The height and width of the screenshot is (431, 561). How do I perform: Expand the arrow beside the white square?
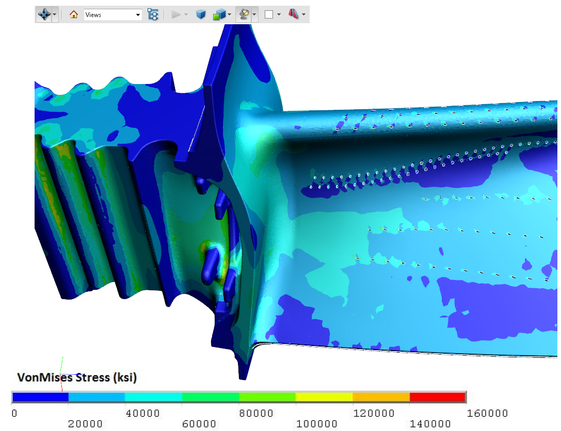(279, 15)
